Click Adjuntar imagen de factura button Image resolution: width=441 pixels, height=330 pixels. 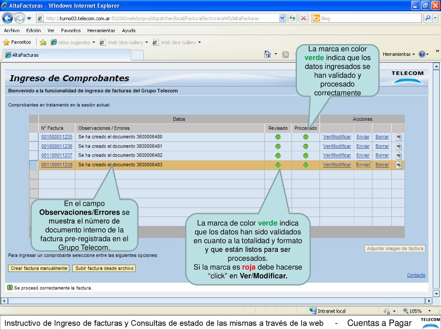tap(395, 249)
